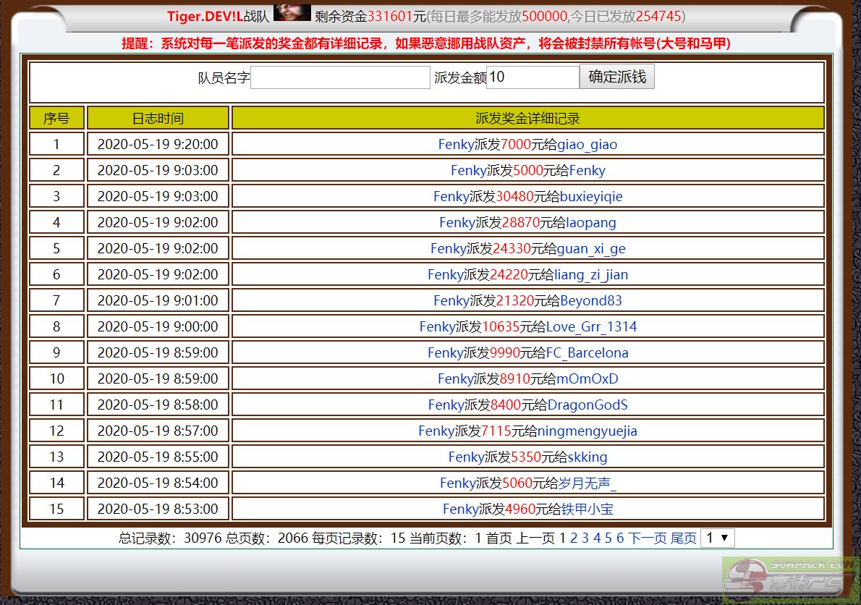861x605 pixels.
Task: Click the 下一页 next page link
Action: click(x=647, y=538)
